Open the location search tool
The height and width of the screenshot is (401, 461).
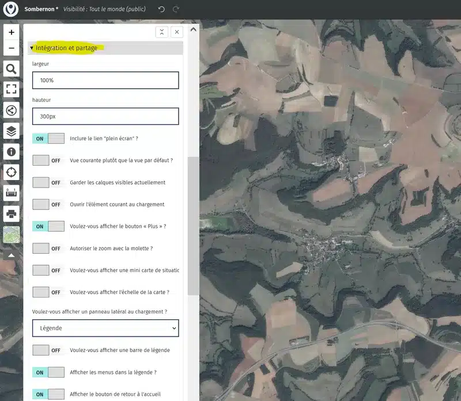click(11, 69)
